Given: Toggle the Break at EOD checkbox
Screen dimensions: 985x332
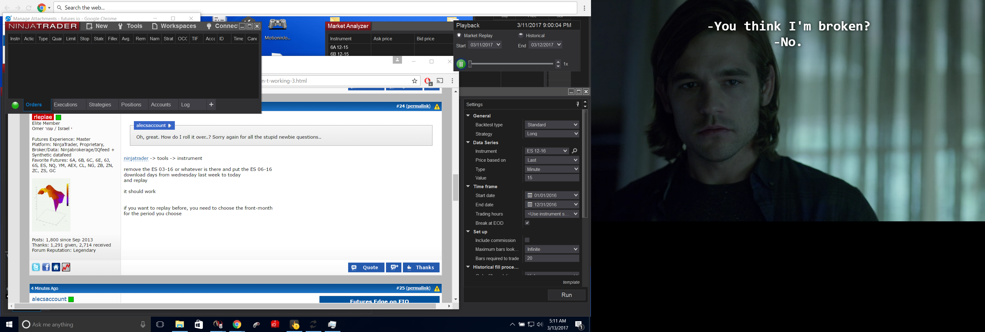Looking at the screenshot, I should (x=527, y=223).
